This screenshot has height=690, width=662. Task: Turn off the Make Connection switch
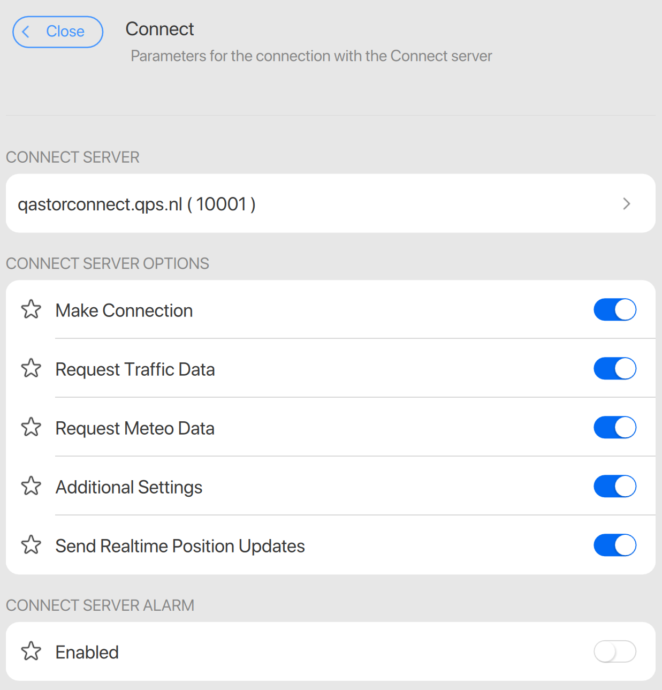pyautogui.click(x=614, y=310)
